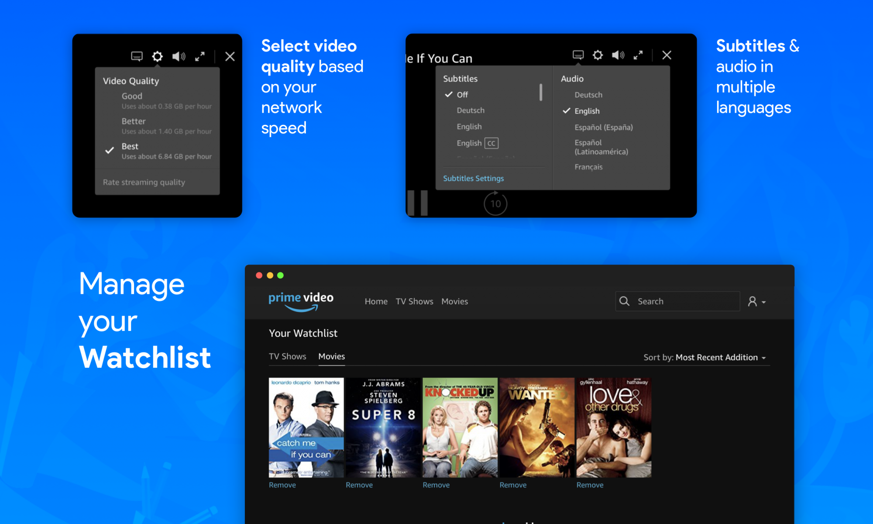Viewport: 873px width, 524px height.
Task: Open subtitles icon in Video Quality player
Action: pos(137,56)
